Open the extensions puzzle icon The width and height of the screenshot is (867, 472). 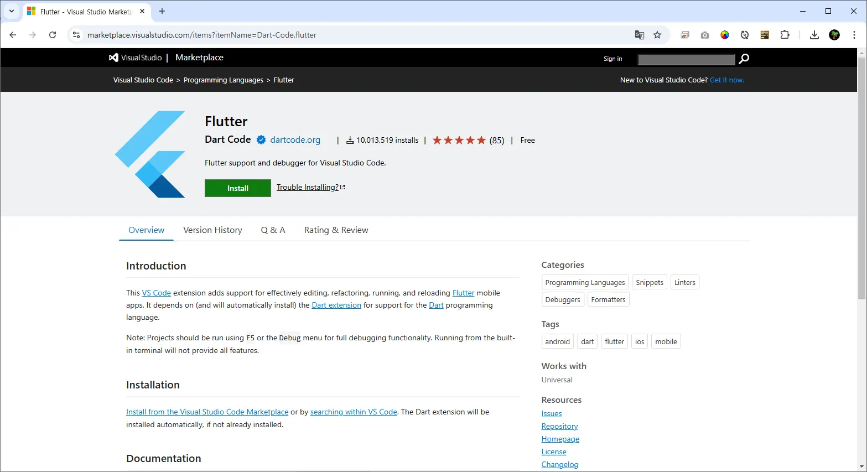[x=785, y=35]
